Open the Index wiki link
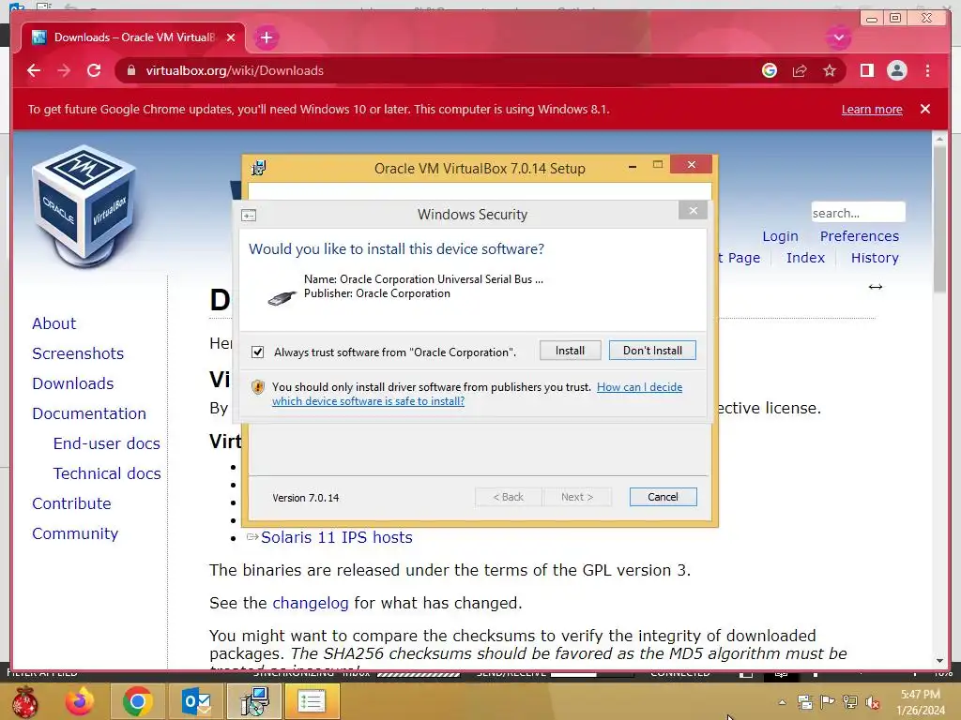 coord(805,258)
